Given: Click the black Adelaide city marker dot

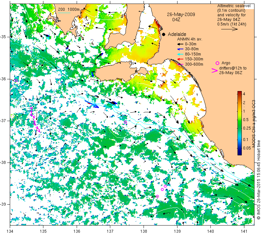Looking at the screenshot, I should [164, 34].
